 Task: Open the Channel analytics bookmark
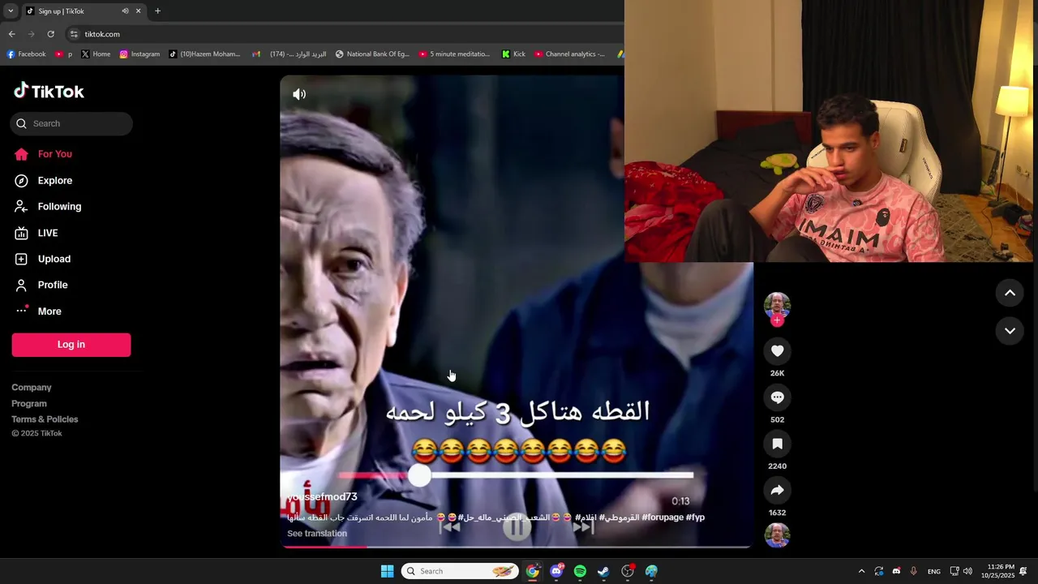pos(569,54)
